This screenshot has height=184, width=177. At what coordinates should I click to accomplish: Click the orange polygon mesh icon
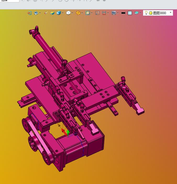coord(78,13)
